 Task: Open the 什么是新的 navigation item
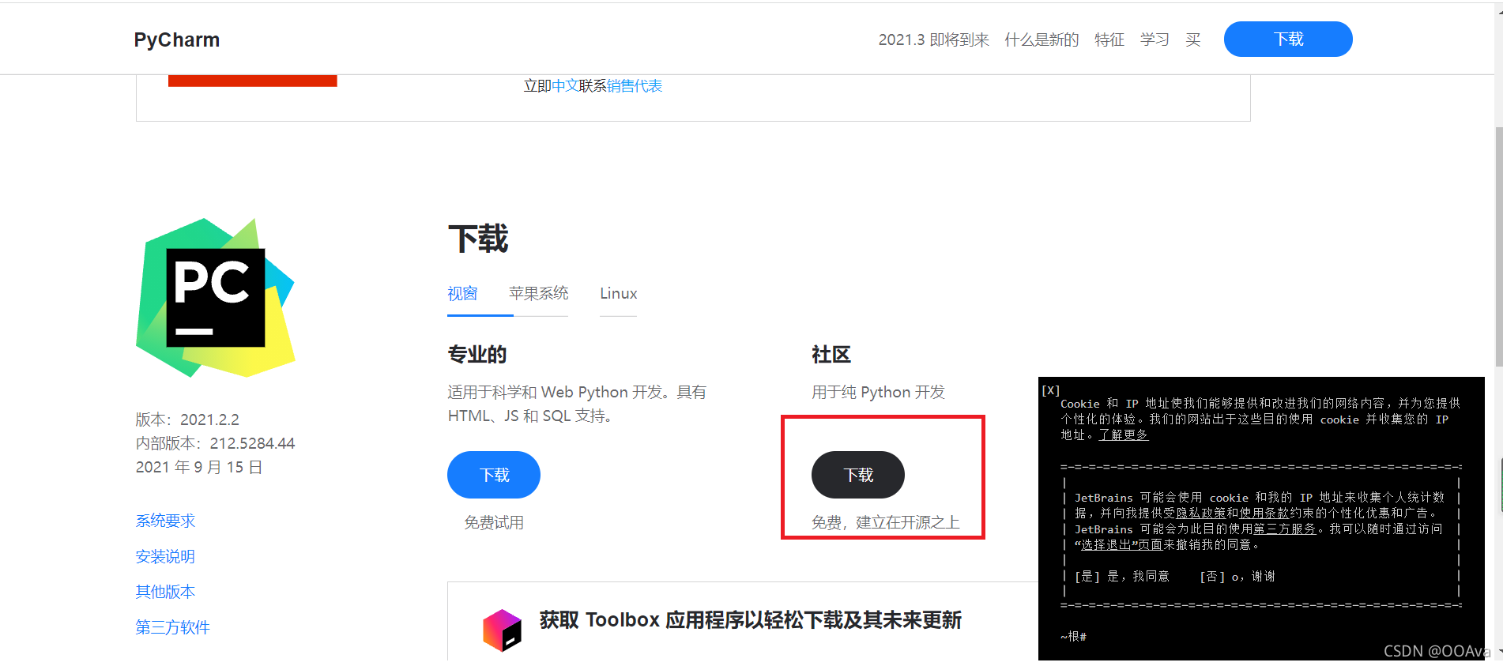point(1042,40)
